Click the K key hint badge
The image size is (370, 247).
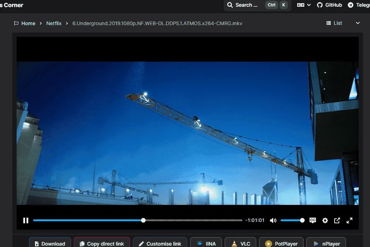click(284, 5)
